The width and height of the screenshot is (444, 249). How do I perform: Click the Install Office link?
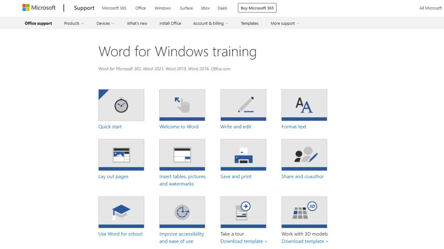[x=170, y=23]
